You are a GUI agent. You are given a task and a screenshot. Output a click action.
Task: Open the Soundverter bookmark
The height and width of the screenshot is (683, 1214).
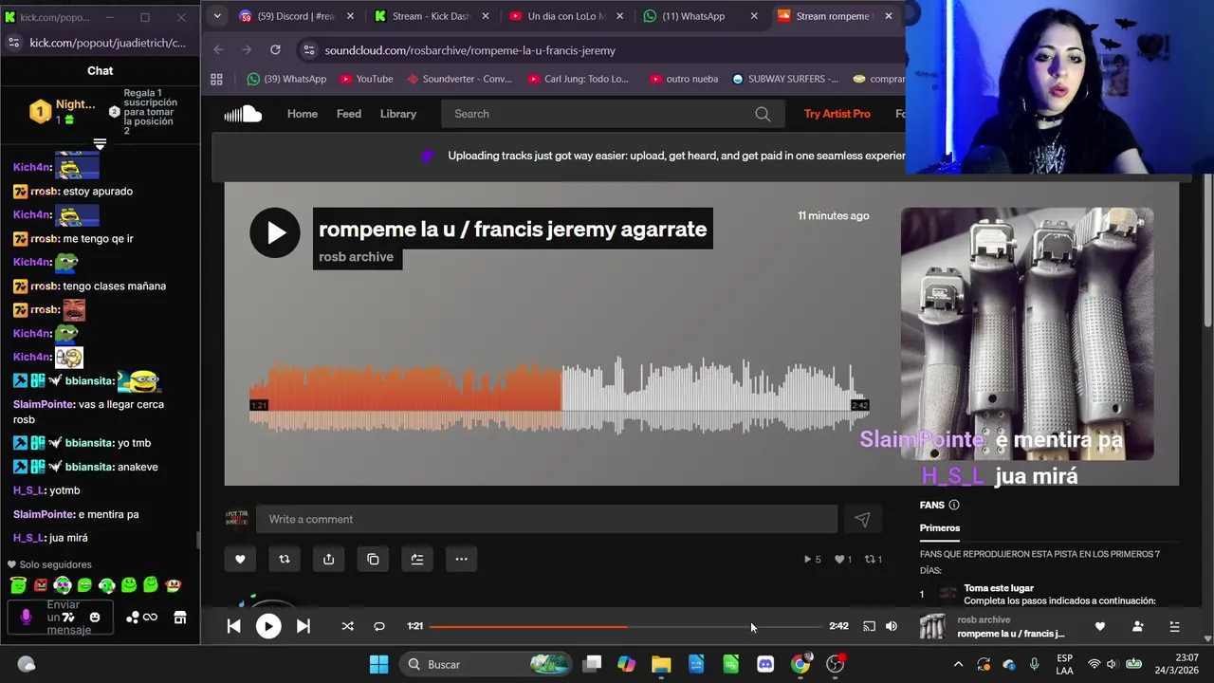pos(459,79)
